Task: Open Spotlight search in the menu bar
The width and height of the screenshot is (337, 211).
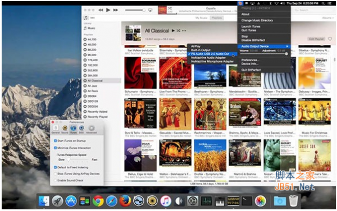Action: [323, 3]
